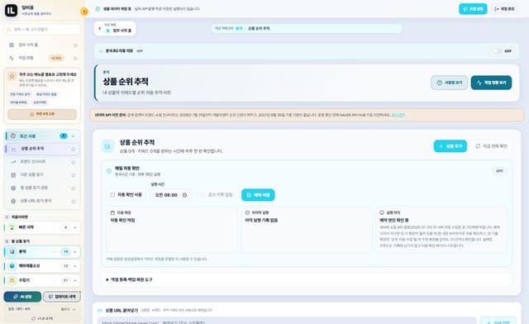This screenshot has width=529, height=324.
Task: Open the 오전 08:00 time field
Action: [x=171, y=195]
